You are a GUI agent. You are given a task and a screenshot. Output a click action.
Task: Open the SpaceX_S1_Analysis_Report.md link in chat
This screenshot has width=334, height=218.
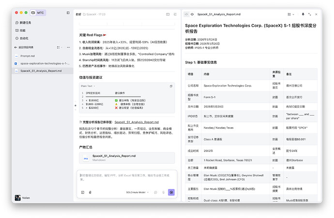(x=137, y=122)
